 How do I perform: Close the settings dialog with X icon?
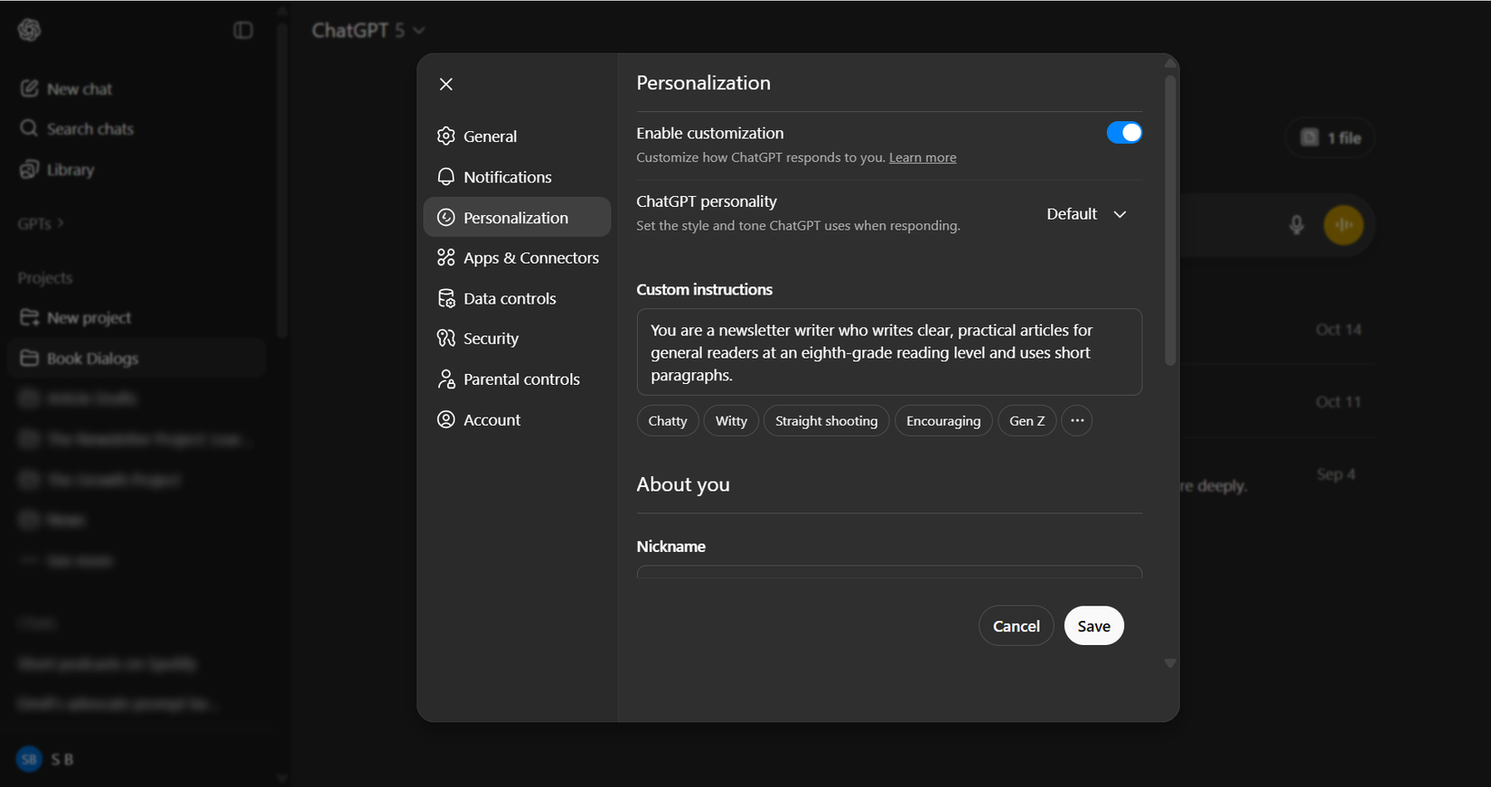[x=446, y=84]
